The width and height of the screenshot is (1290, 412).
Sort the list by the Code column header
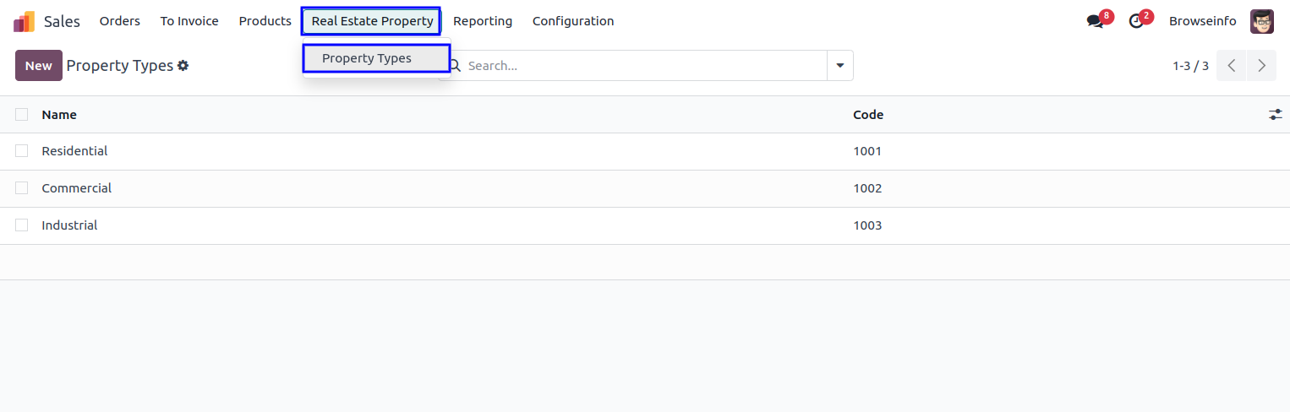click(868, 115)
